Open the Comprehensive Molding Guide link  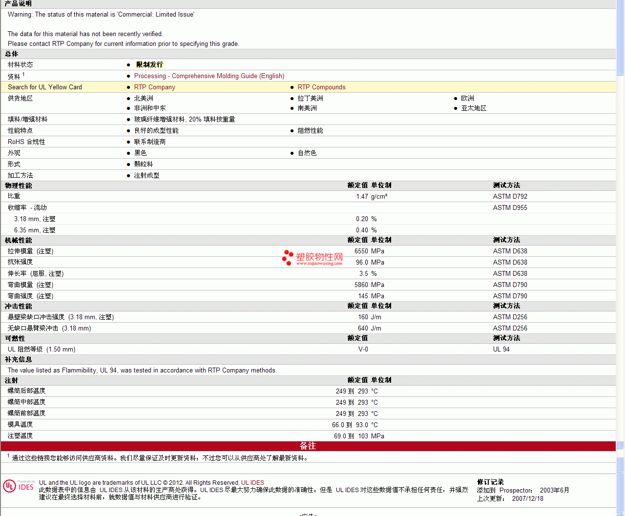click(x=209, y=76)
